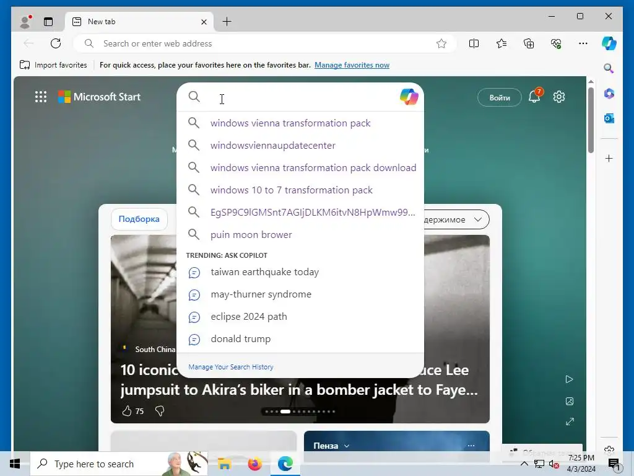Viewport: 634px width, 476px height.
Task: Open Manage Your Search History link
Action: [x=231, y=367]
